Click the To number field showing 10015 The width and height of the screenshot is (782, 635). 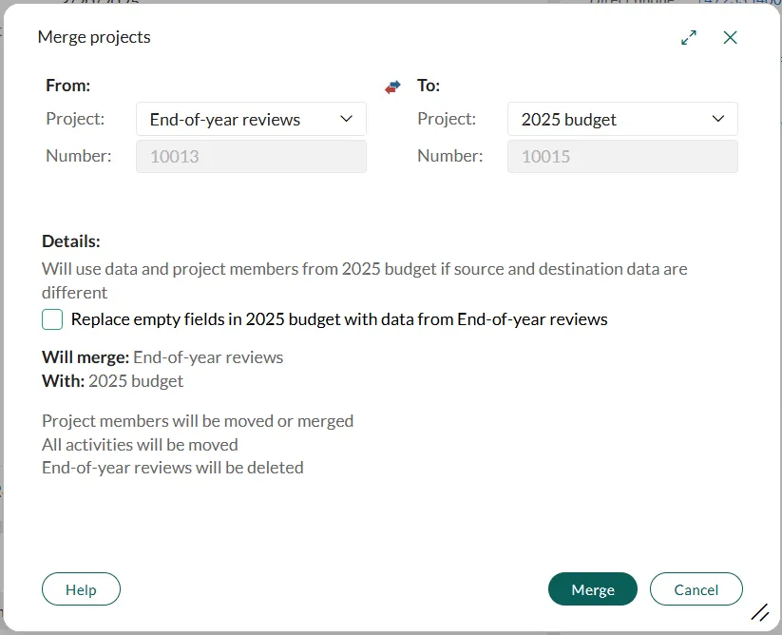(x=622, y=156)
